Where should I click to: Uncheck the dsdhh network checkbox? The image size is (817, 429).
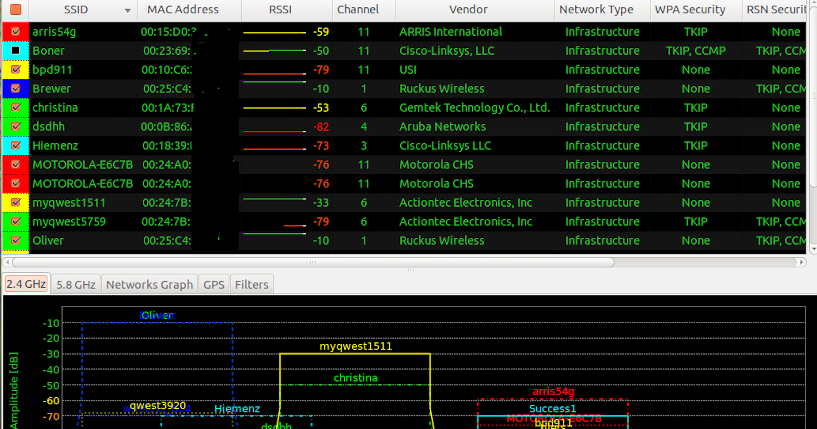pyautogui.click(x=16, y=126)
